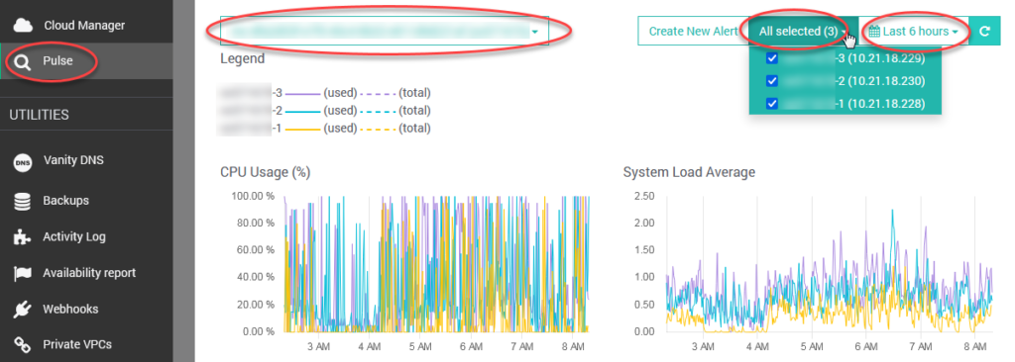Collapse the All selected (3) dropdown

coord(803,31)
